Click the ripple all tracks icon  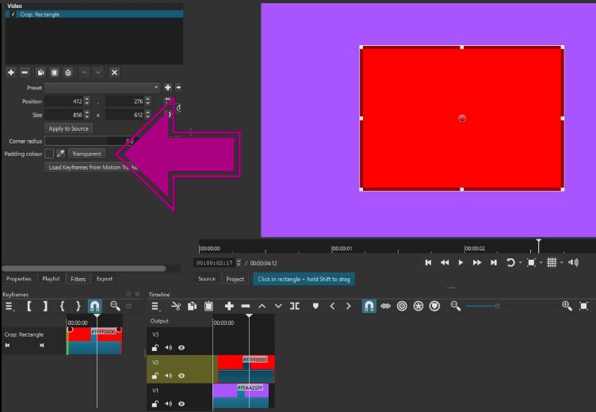click(418, 306)
